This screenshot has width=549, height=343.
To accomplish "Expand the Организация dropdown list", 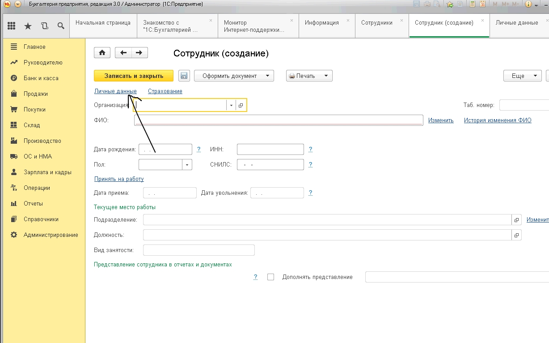I will (231, 105).
